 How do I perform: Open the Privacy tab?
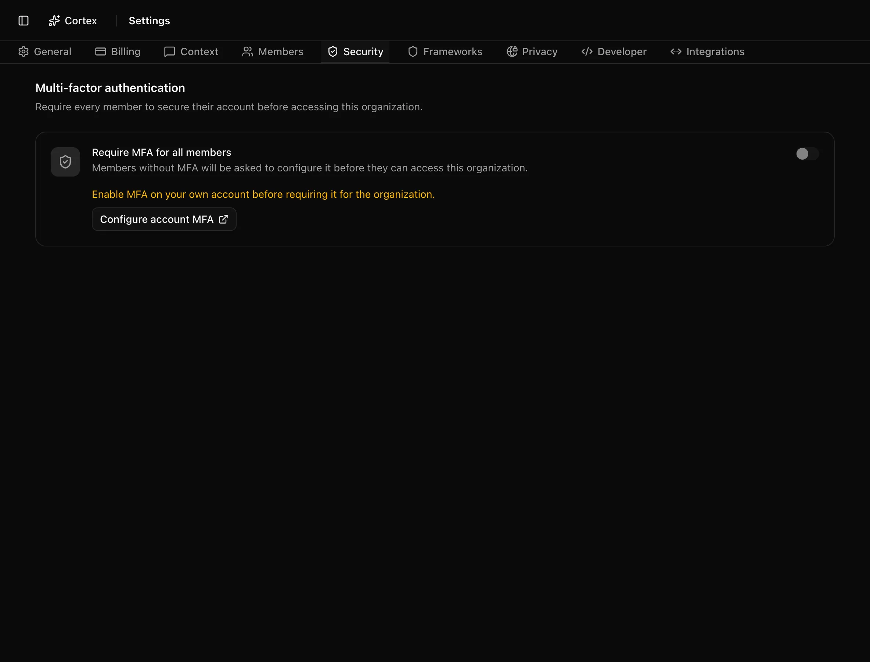tap(532, 51)
